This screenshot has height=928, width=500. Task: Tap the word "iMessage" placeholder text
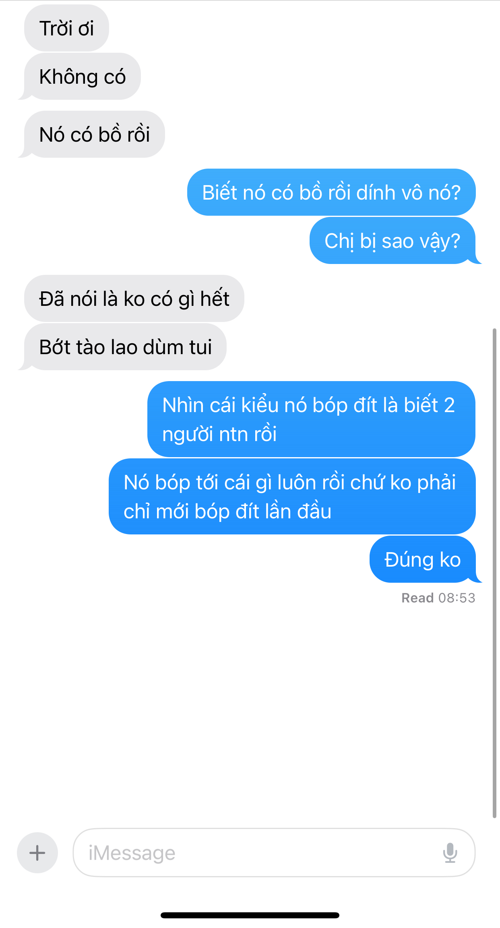coord(132,853)
